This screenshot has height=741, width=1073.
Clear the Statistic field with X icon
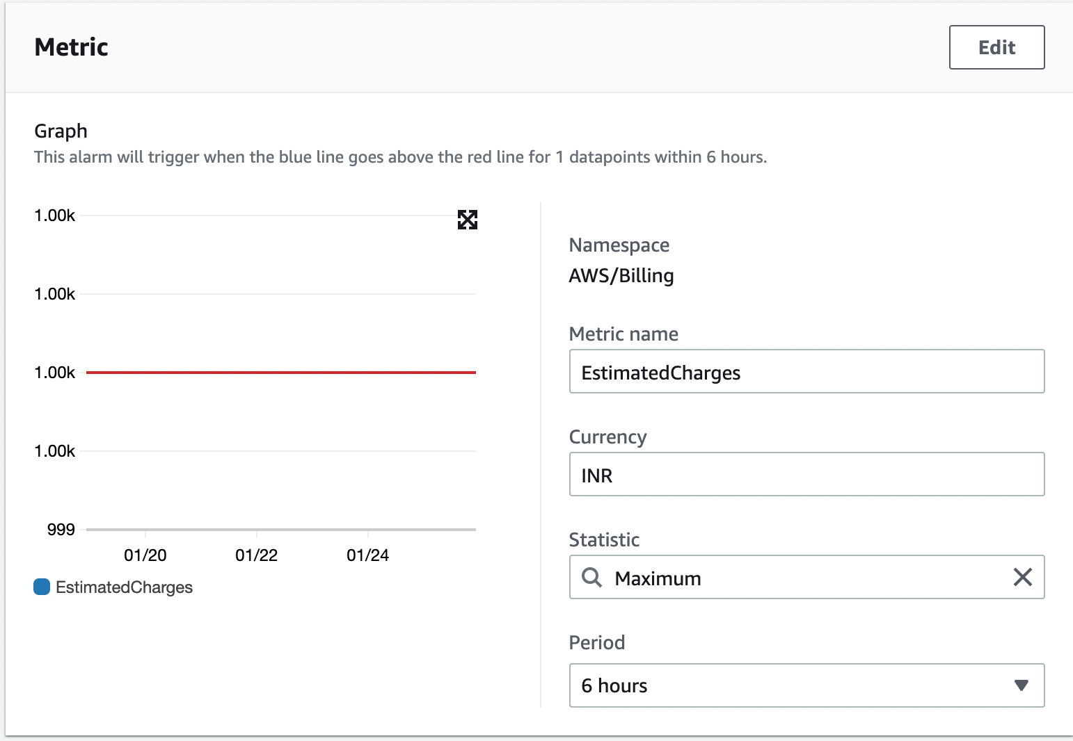tap(1022, 577)
